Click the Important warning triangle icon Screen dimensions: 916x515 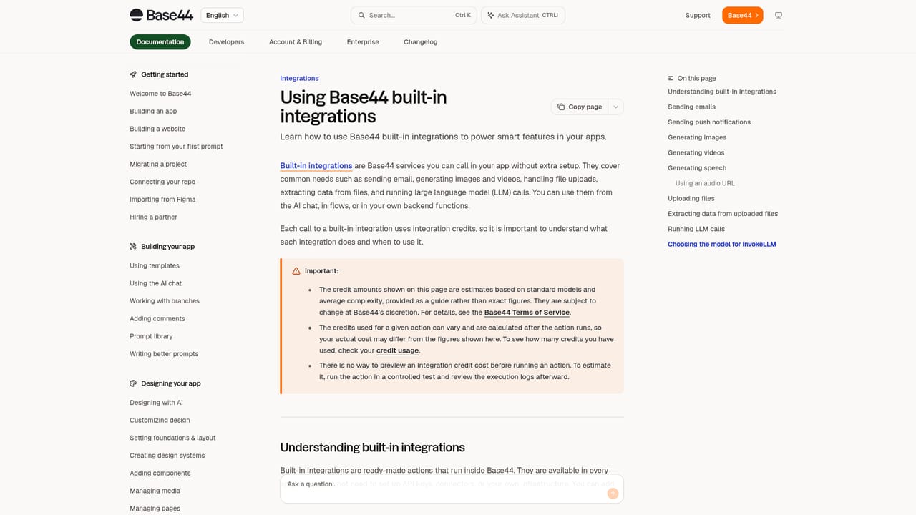pos(296,271)
